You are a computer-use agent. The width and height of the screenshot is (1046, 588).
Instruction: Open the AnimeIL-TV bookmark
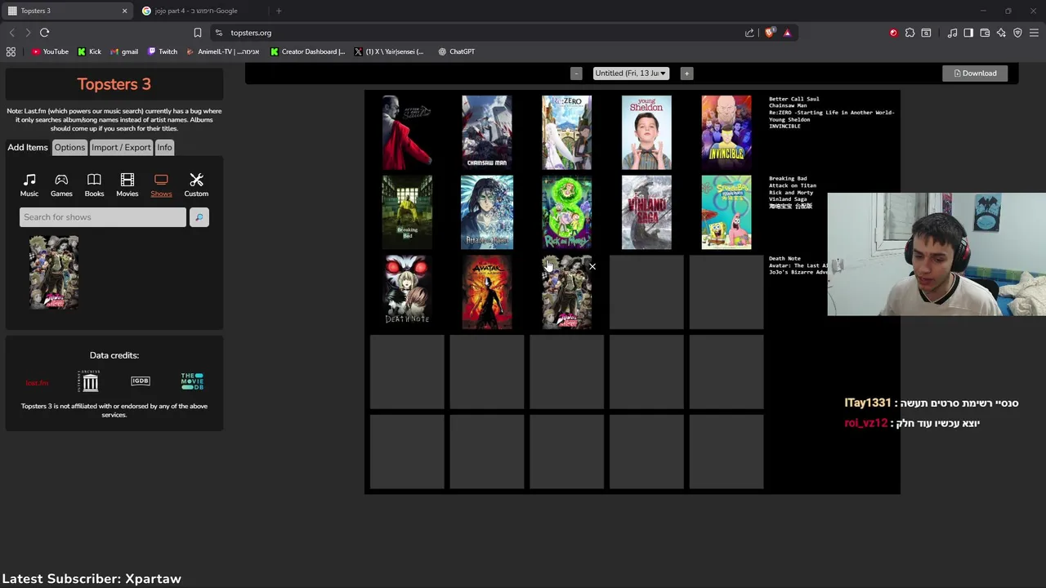click(223, 51)
